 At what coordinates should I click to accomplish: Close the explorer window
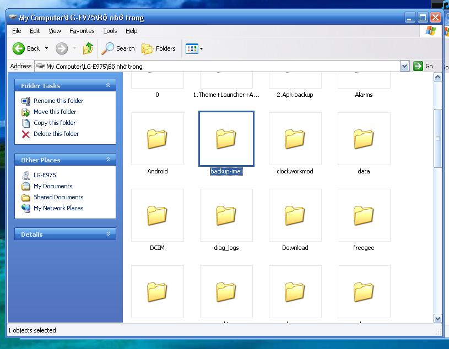[x=436, y=18]
